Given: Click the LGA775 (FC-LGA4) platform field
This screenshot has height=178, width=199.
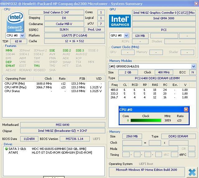Looking at the screenshot, I should click(x=74, y=35).
